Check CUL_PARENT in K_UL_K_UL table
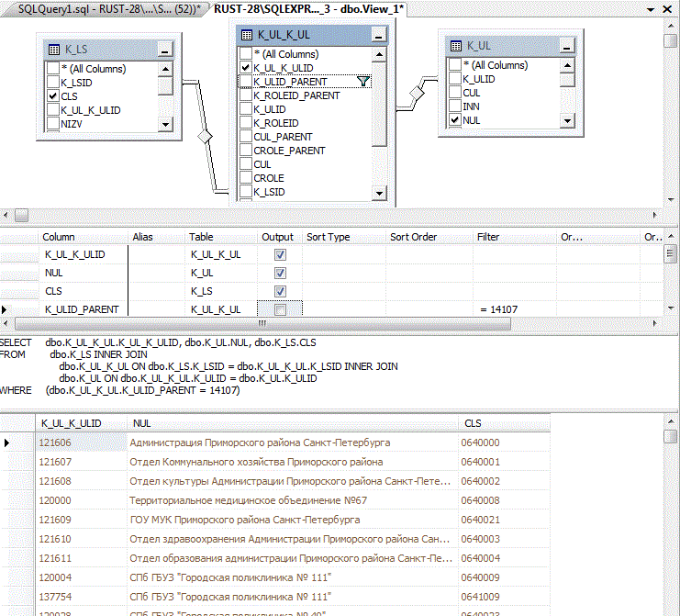 point(246,136)
